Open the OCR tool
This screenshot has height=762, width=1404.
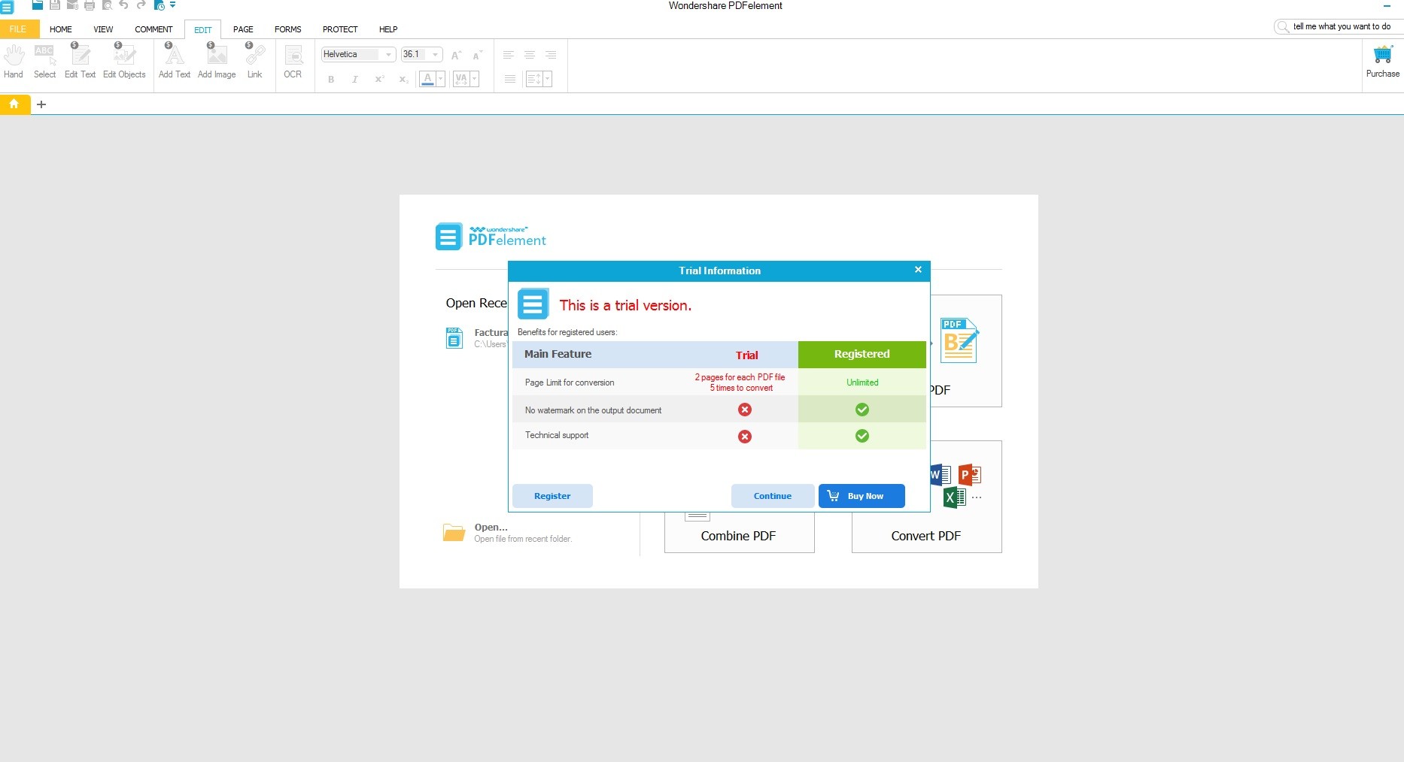[293, 61]
